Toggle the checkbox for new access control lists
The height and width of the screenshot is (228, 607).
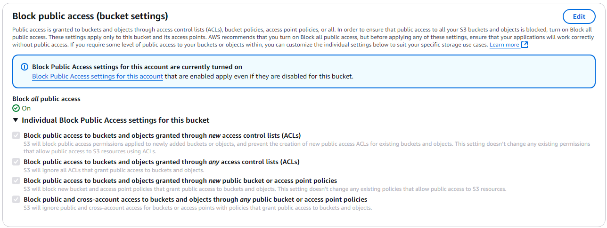(x=16, y=135)
